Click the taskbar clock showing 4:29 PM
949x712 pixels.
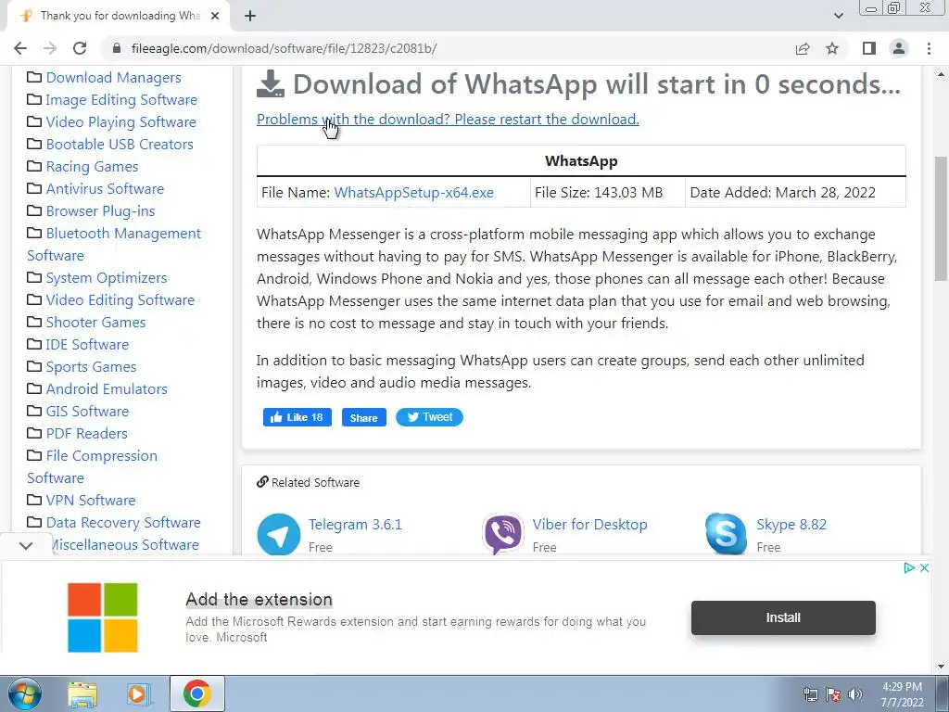[902, 694]
